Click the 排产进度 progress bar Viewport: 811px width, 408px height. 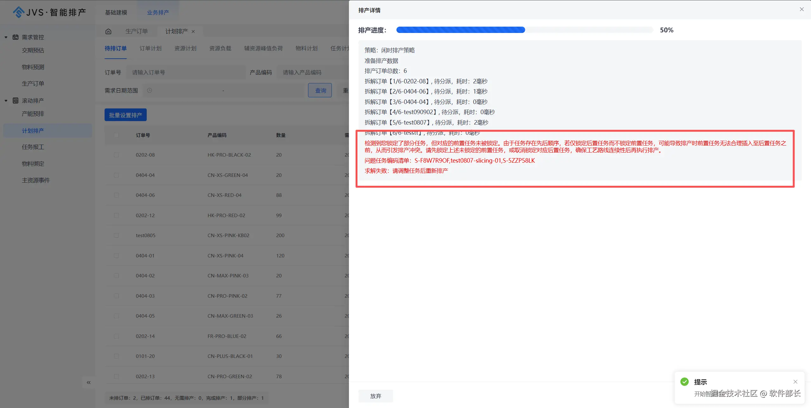[525, 30]
